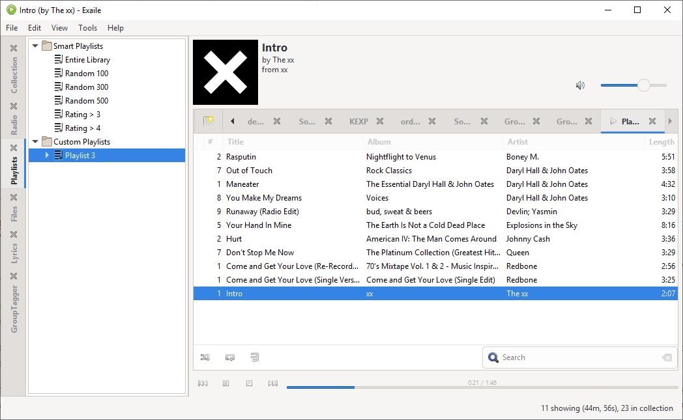Screen dimensions: 683x420
Task: Open a new playlist tab
Action: [x=208, y=121]
